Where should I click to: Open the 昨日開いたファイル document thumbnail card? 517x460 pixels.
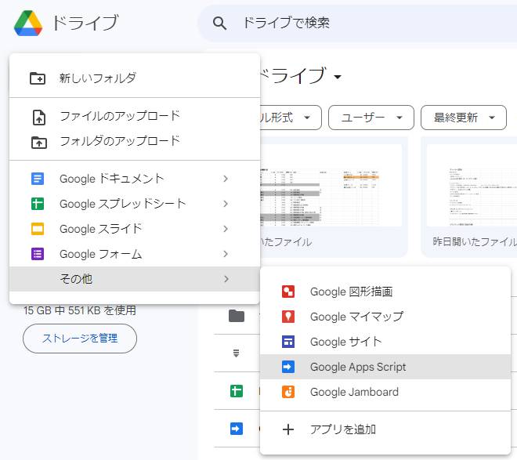click(x=469, y=197)
